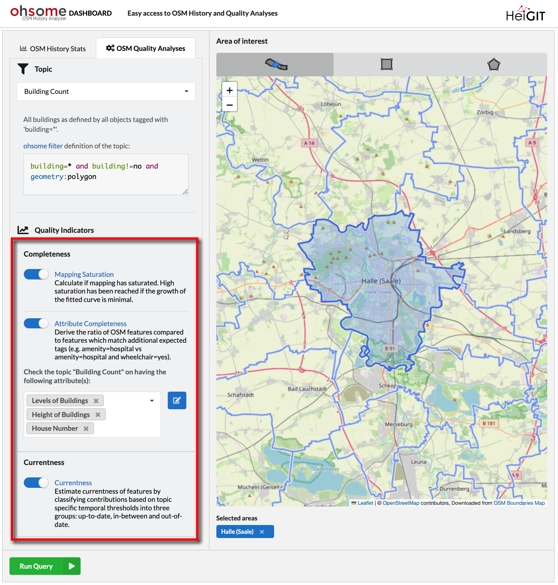Toggle the Currentness indicator switch
This screenshot has height=585, width=558.
[x=36, y=483]
